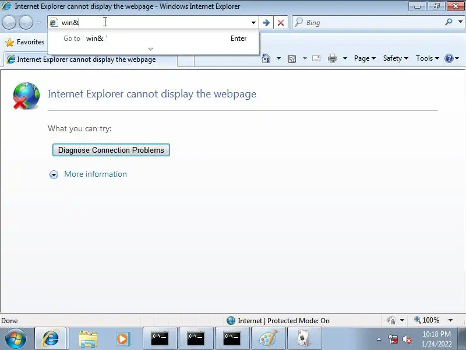Click Internet Explorer taskbar icon
The height and width of the screenshot is (350, 466).
click(51, 338)
